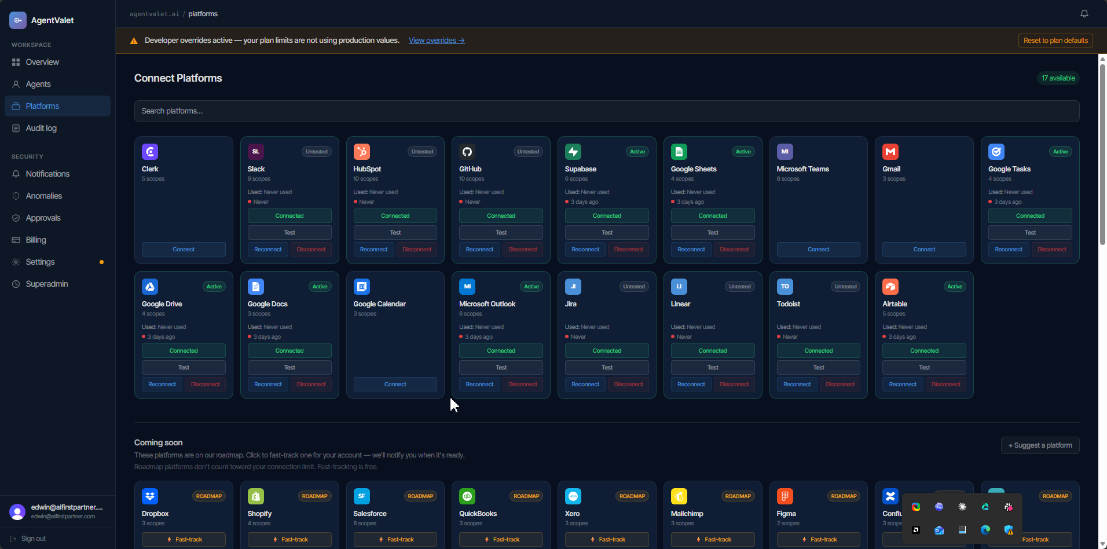
Task: Disconnect the HubSpot platform
Action: point(417,250)
